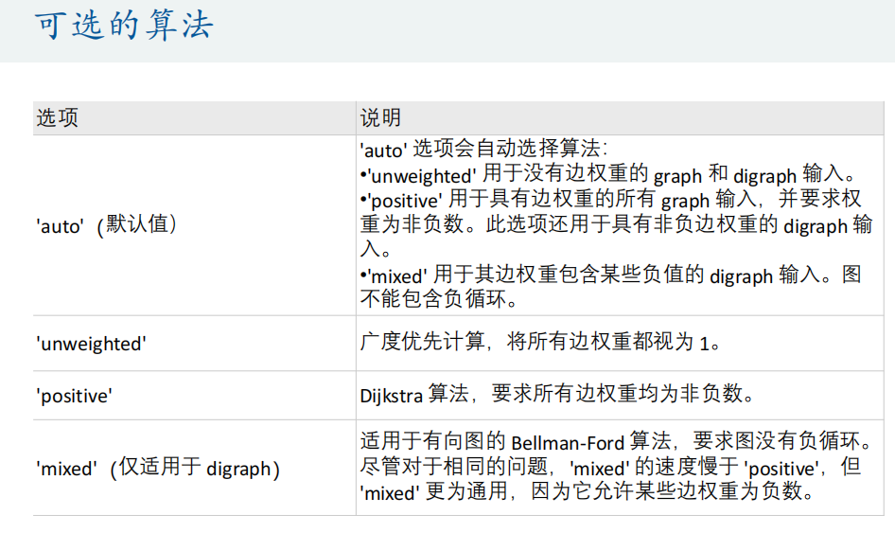The width and height of the screenshot is (895, 533).
Task: Click the line 重为非负数。此选项还用于
Action: [615, 225]
